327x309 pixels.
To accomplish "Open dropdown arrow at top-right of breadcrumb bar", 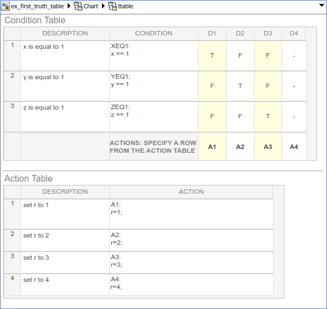I will 322,5.
